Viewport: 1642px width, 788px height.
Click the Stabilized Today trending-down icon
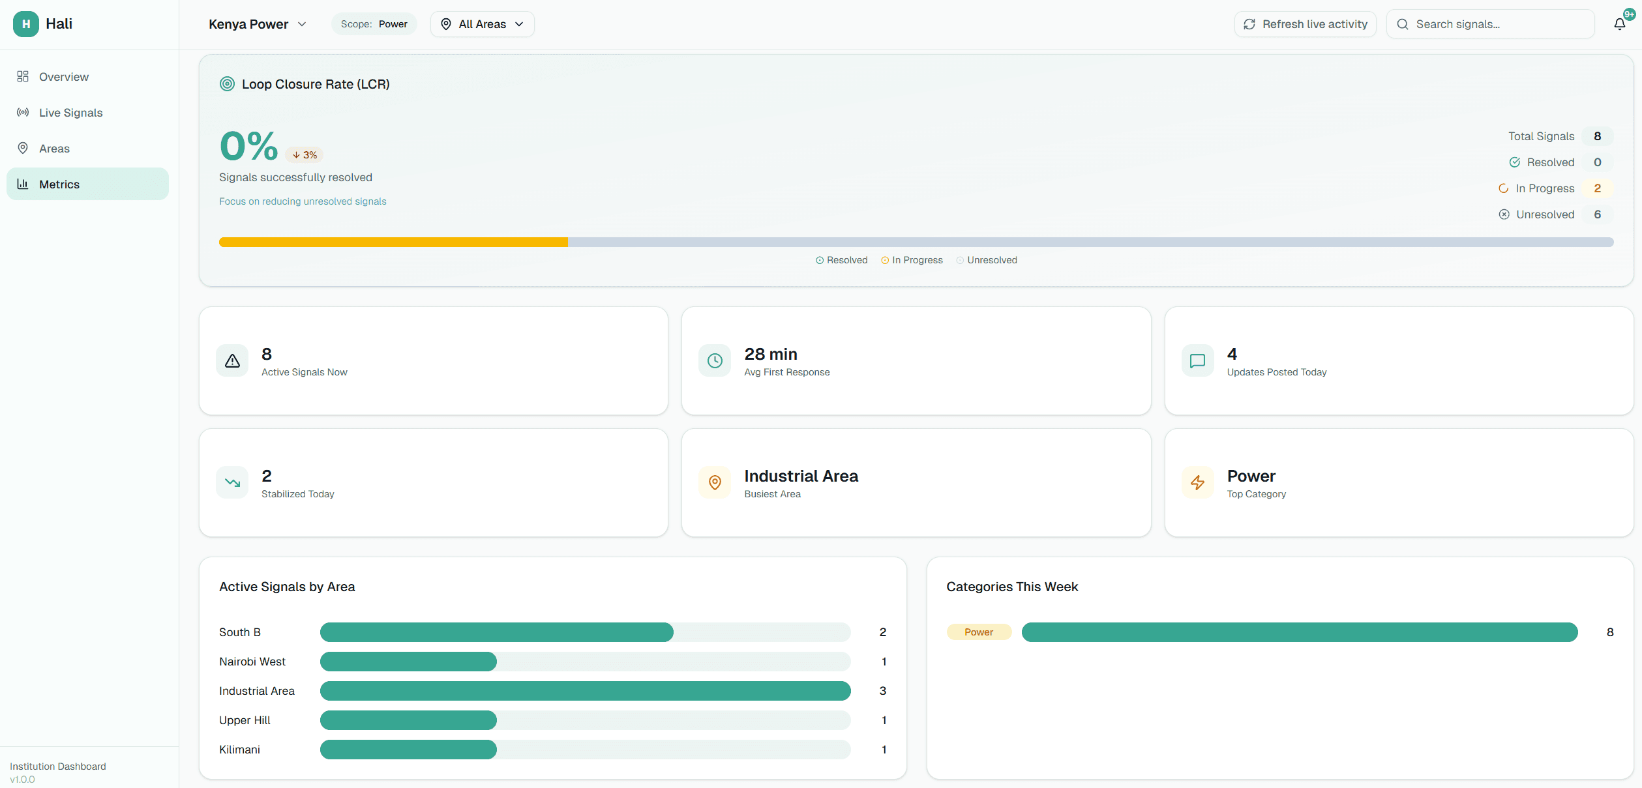pos(232,483)
